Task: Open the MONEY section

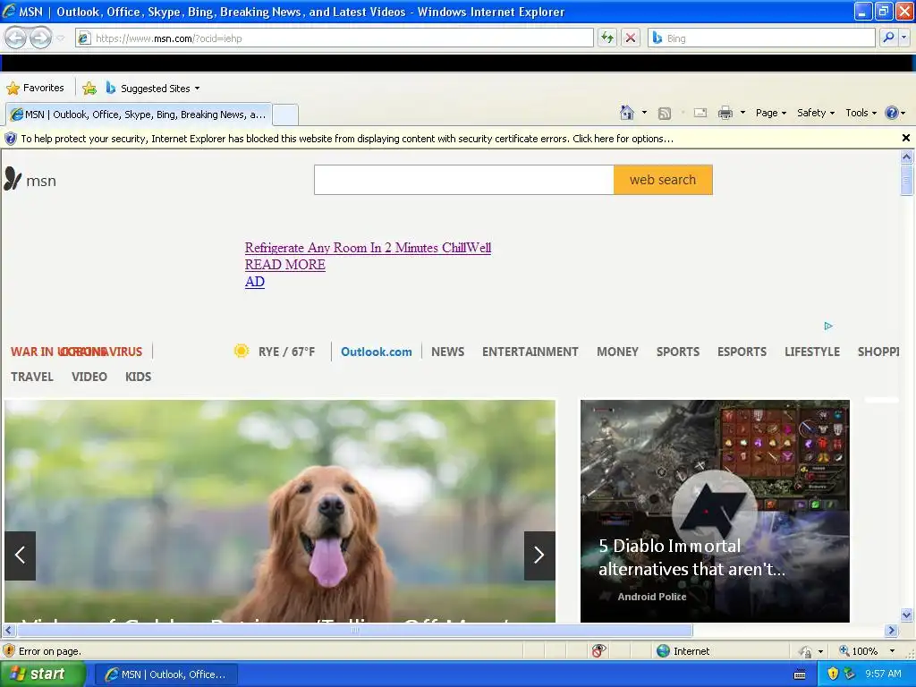Action: (617, 352)
